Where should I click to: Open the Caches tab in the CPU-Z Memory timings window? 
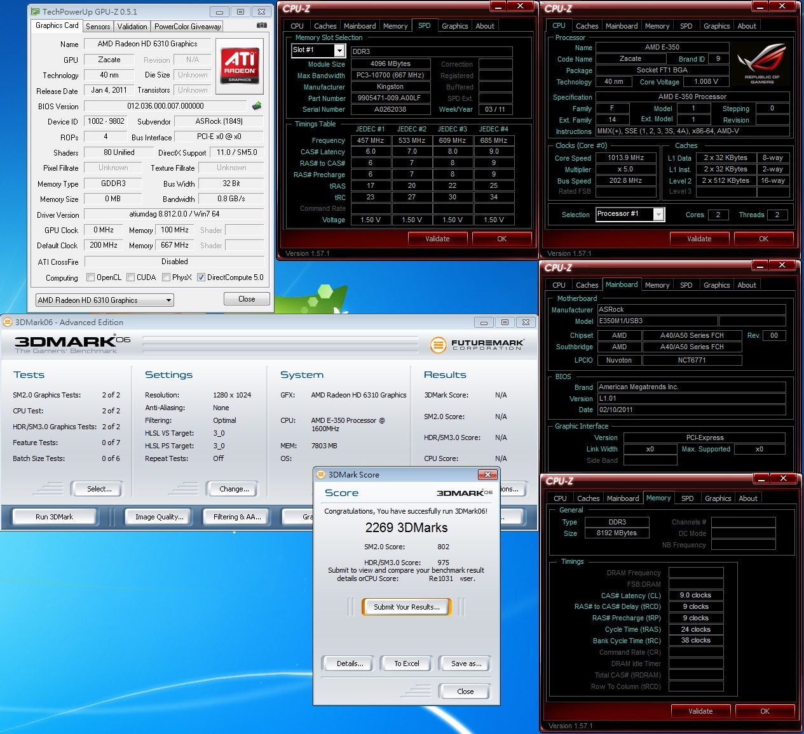(588, 498)
